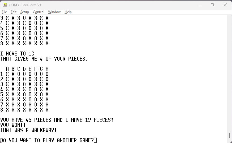Click the scrollbar down arrow
Viewport: 232px width, 143px height.
229,141
